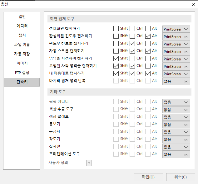
Task: Open key dropdown for 눈금자
Action: tap(176, 132)
